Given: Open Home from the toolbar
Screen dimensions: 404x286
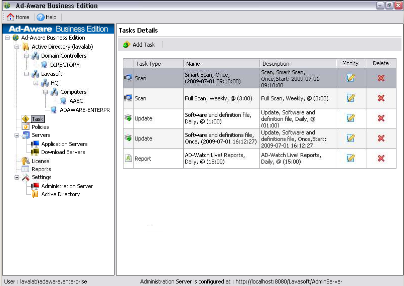Looking at the screenshot, I should [x=18, y=17].
